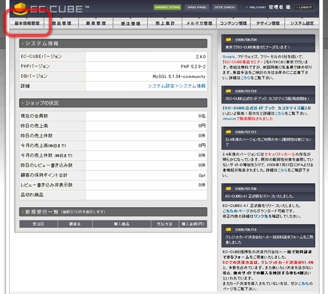Click the ガイドブック発売開始 news headline
328x294 pixels.
pyautogui.click(x=267, y=98)
